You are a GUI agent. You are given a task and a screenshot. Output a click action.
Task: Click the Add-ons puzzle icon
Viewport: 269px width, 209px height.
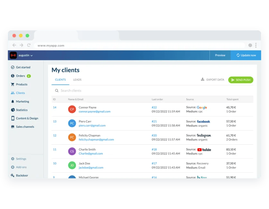point(12,167)
